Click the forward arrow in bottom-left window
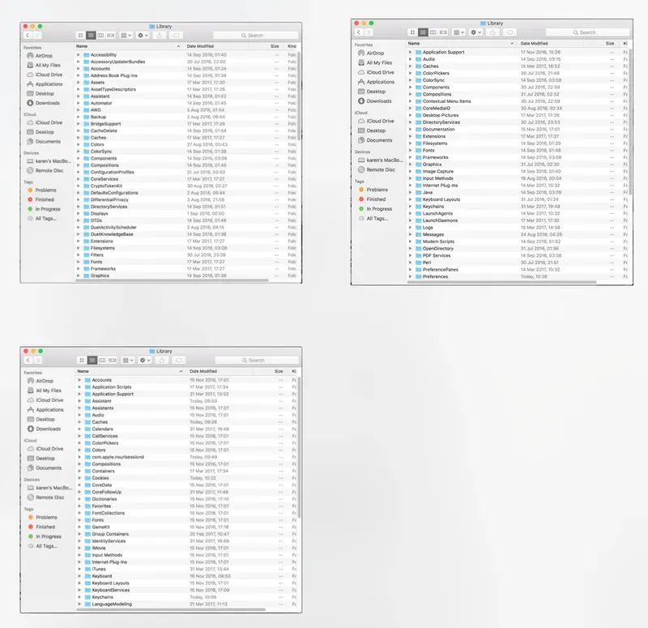 click(x=37, y=360)
